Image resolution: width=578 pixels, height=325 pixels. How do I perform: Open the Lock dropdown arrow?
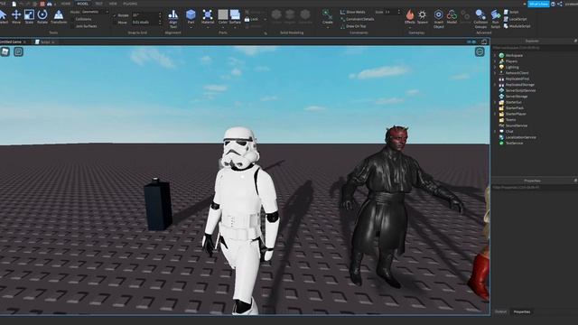pyautogui.click(x=265, y=19)
